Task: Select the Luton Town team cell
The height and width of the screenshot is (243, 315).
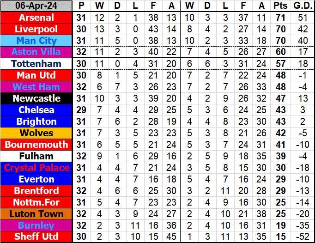Action: (36, 214)
